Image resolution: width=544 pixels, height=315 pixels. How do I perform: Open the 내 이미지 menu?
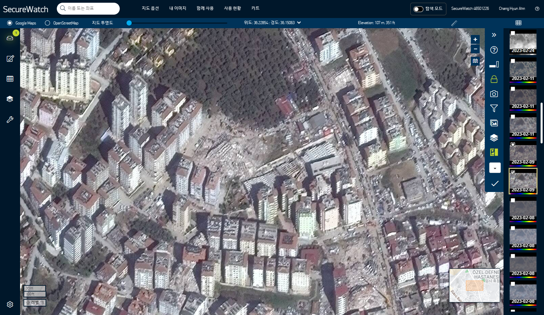(178, 8)
